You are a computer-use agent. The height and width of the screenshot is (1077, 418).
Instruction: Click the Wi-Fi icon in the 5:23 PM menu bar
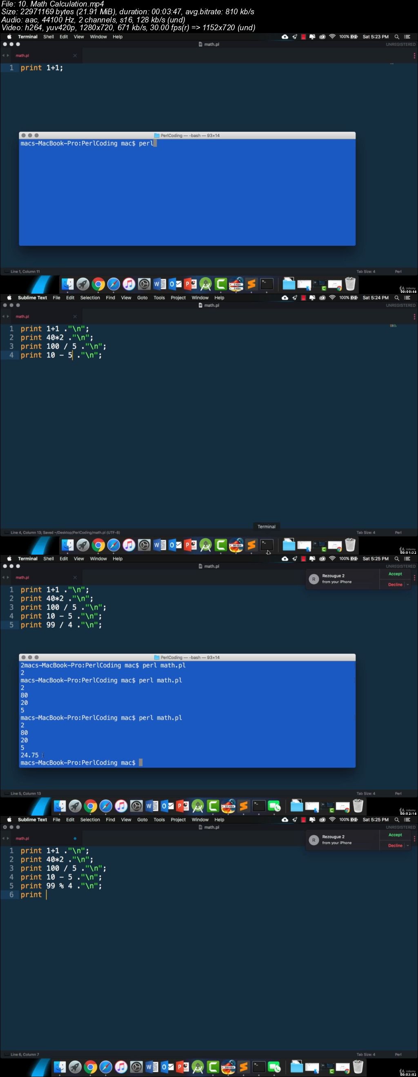click(332, 37)
